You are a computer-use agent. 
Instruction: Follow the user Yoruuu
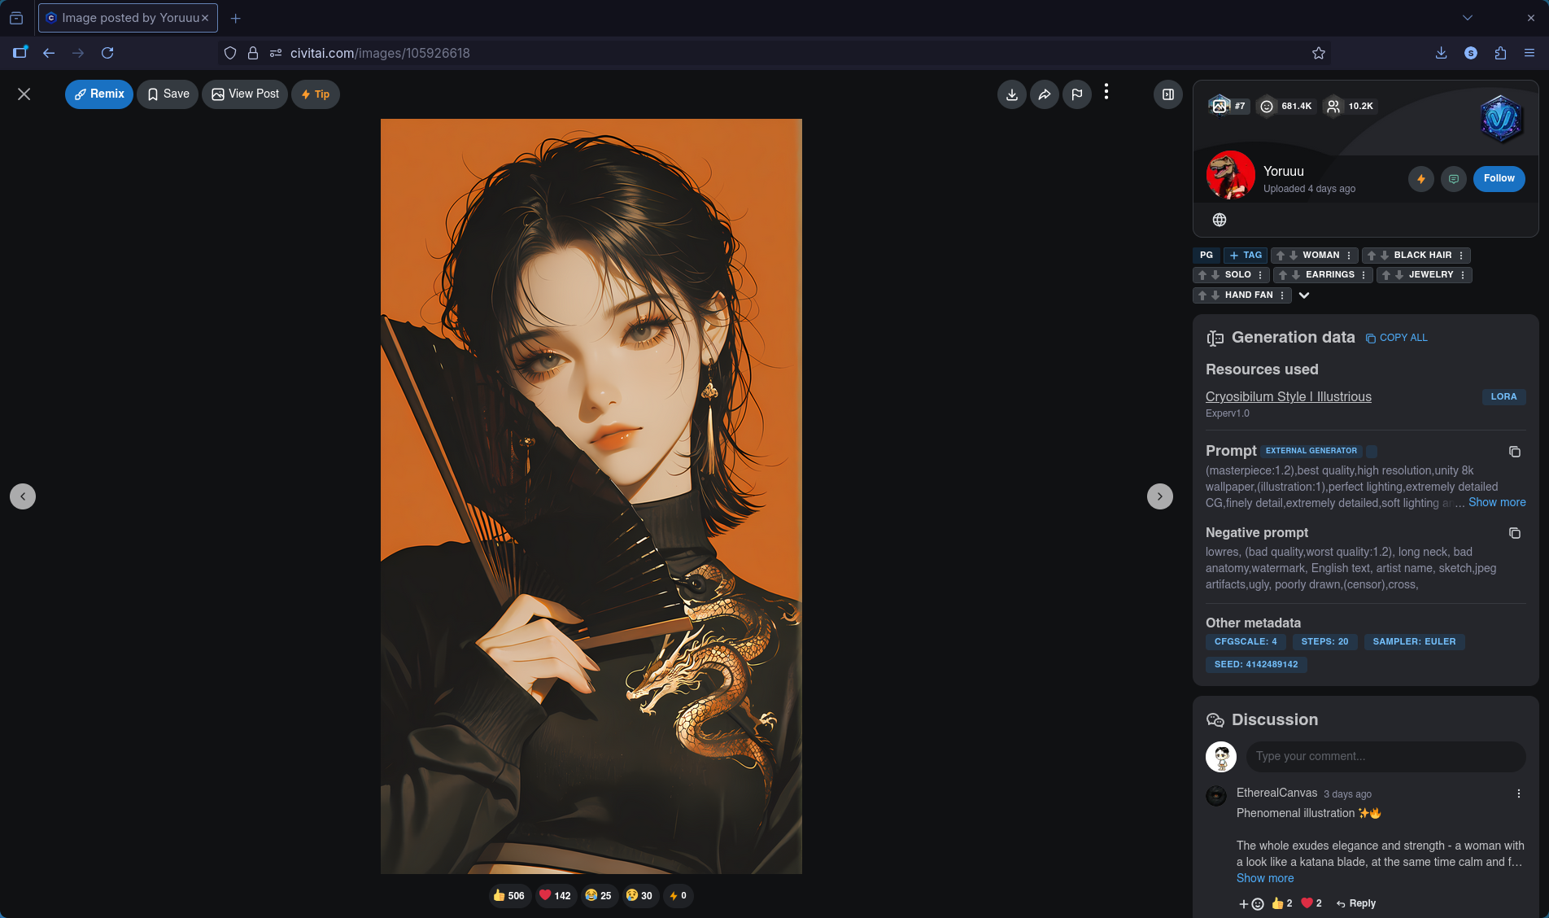point(1499,178)
